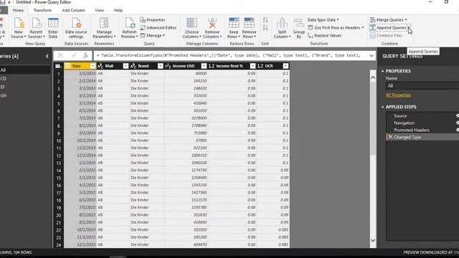Viewport: 459px width, 258px height.
Task: Click Append Queries
Action: click(x=388, y=27)
